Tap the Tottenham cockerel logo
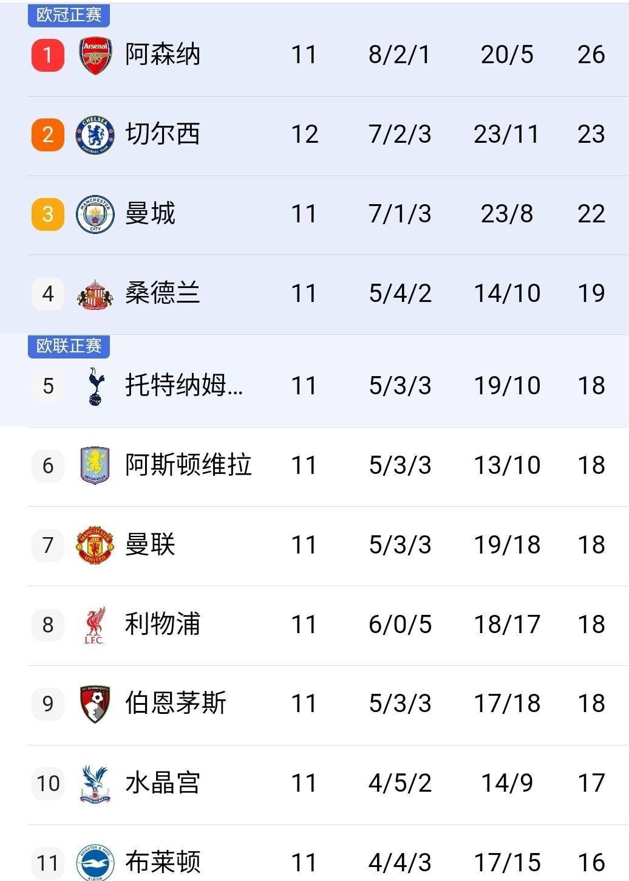629x881 pixels. (95, 386)
